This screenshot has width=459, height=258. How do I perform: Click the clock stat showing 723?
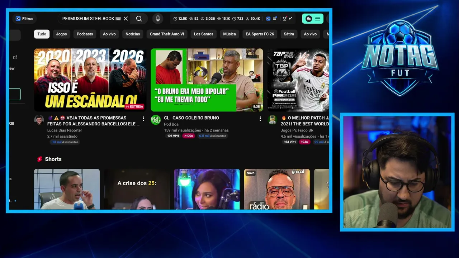click(x=238, y=19)
